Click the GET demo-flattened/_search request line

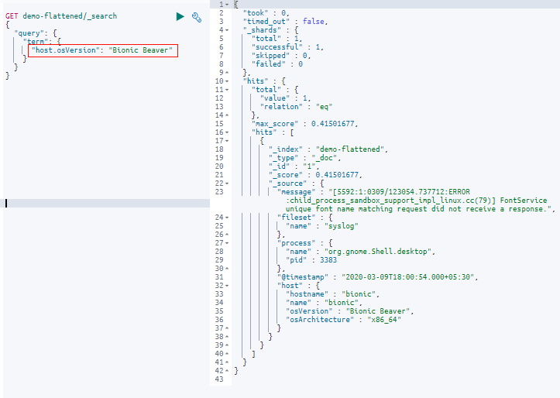(x=61, y=16)
